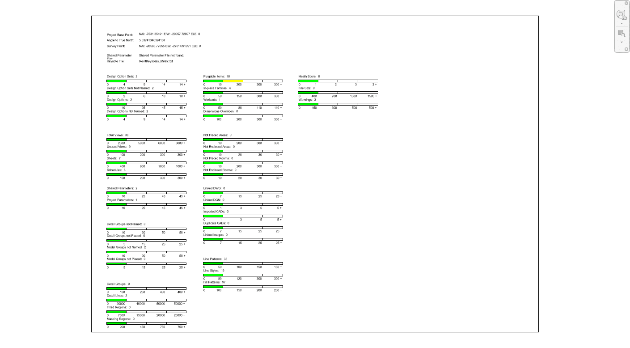The image size is (630, 348).
Task: Click the RevitKeynotes_Metric.txt file name
Action: tap(156, 61)
